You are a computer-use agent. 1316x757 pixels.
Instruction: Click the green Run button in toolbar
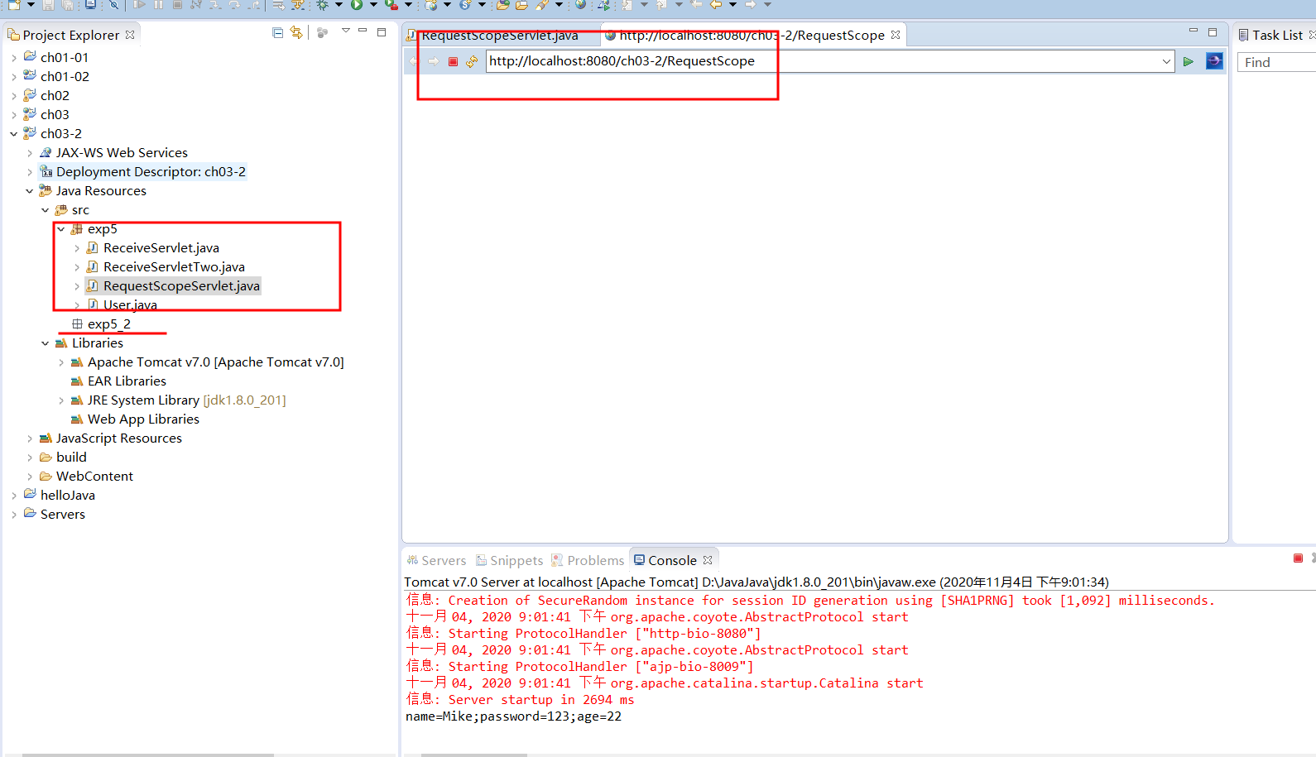coord(357,5)
